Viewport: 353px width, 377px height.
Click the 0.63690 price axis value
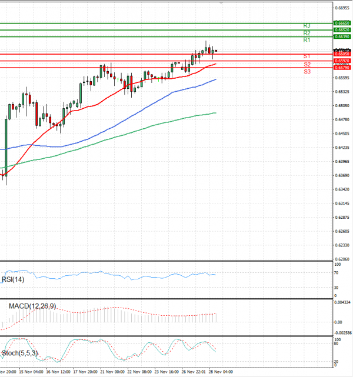coord(342,175)
